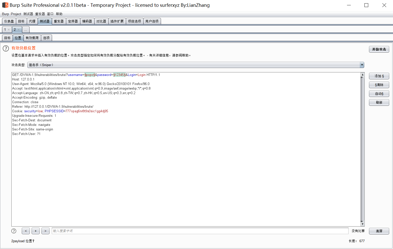
Task: Click the Accept-Language header line
Action: tap(74, 93)
